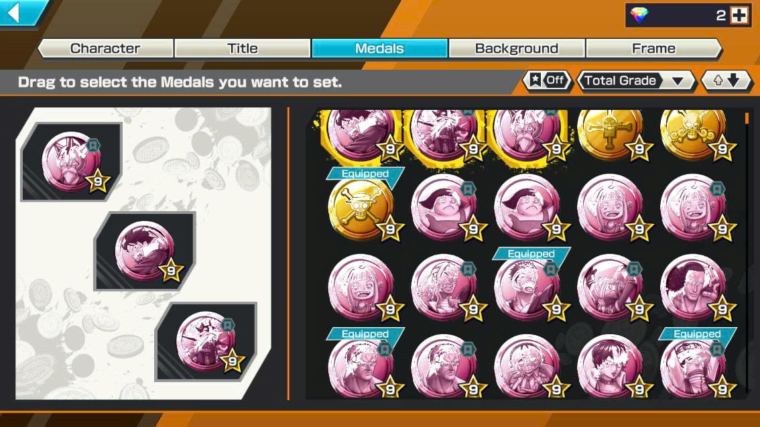This screenshot has height=427, width=760.
Task: Expand sort options with the down triangle
Action: pyautogui.click(x=678, y=81)
